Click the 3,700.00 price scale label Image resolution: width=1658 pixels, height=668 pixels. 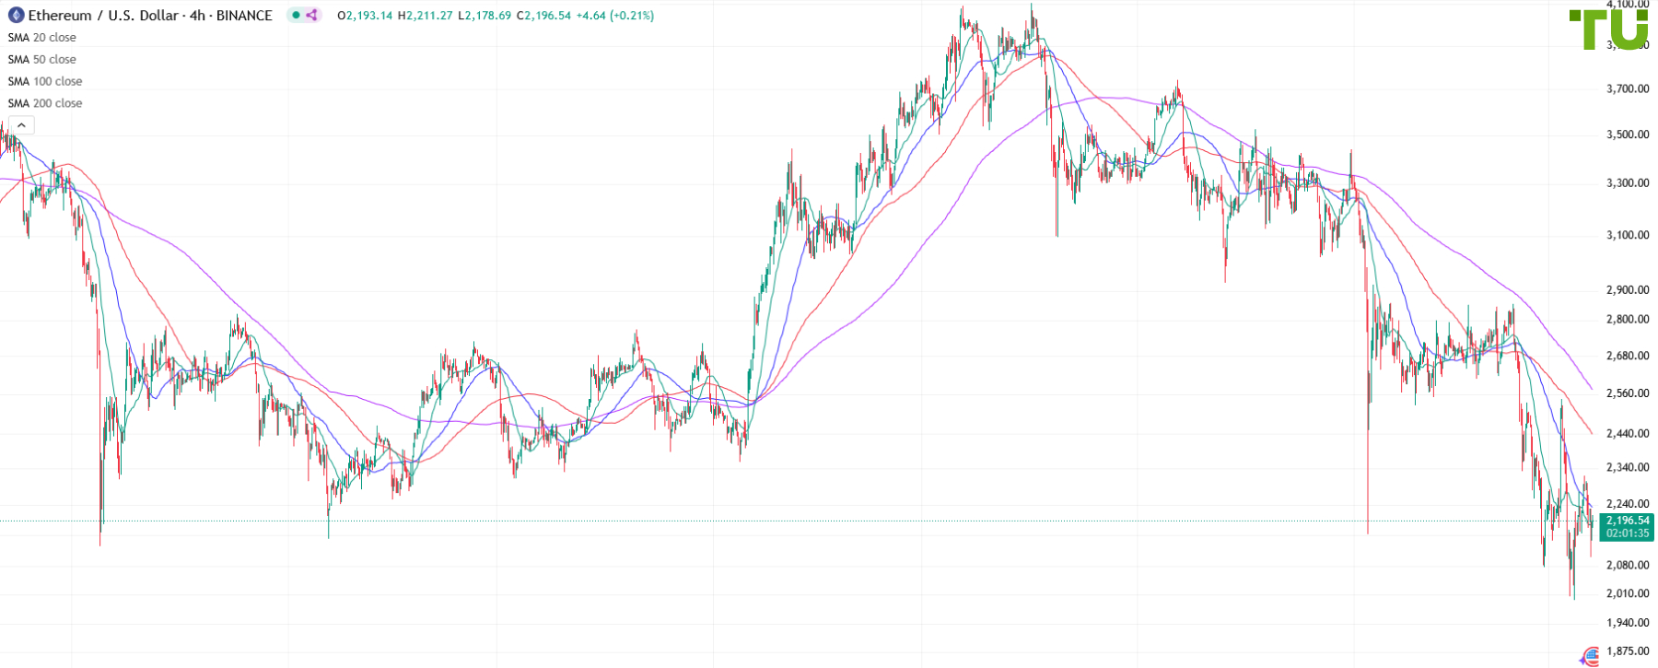pos(1628,89)
